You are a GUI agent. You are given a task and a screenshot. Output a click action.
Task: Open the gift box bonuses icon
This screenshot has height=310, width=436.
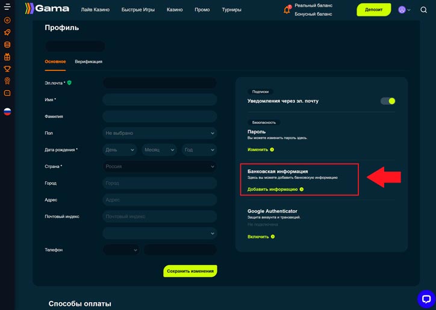[x=7, y=57]
